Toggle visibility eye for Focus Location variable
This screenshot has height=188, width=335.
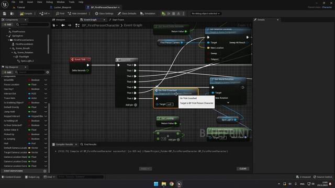[x=46, y=85]
